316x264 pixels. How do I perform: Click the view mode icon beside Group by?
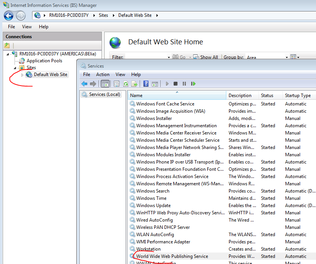pyautogui.click(x=293, y=57)
